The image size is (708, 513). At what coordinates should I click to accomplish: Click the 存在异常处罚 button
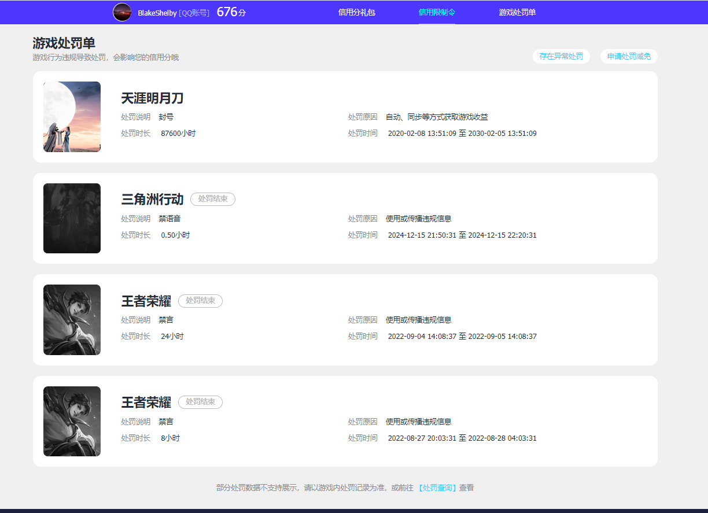click(561, 56)
